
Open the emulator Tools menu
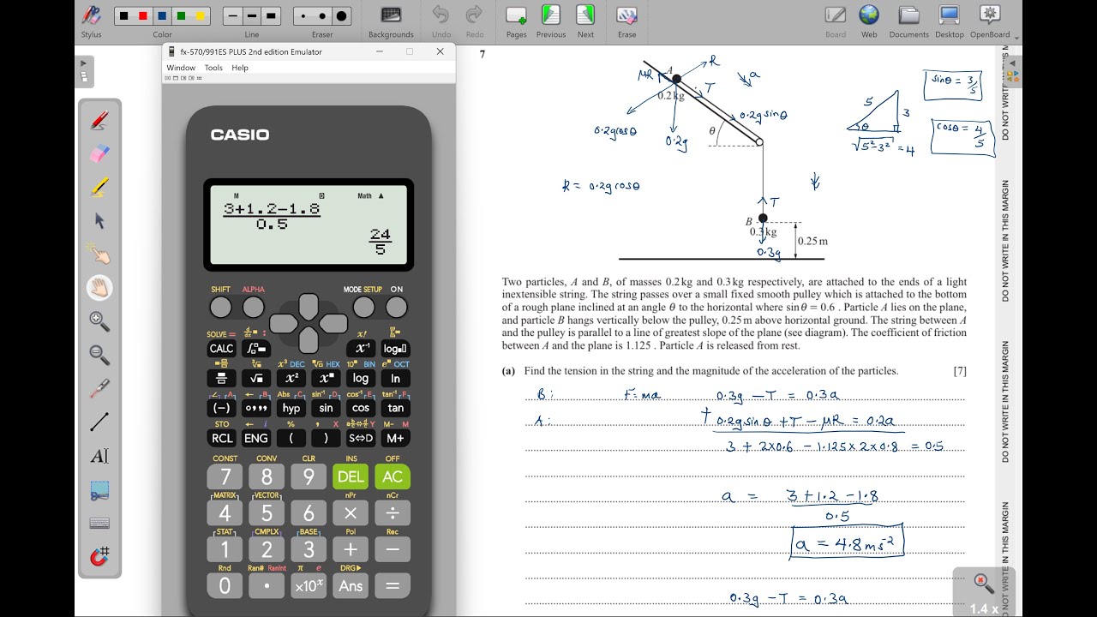pyautogui.click(x=213, y=68)
